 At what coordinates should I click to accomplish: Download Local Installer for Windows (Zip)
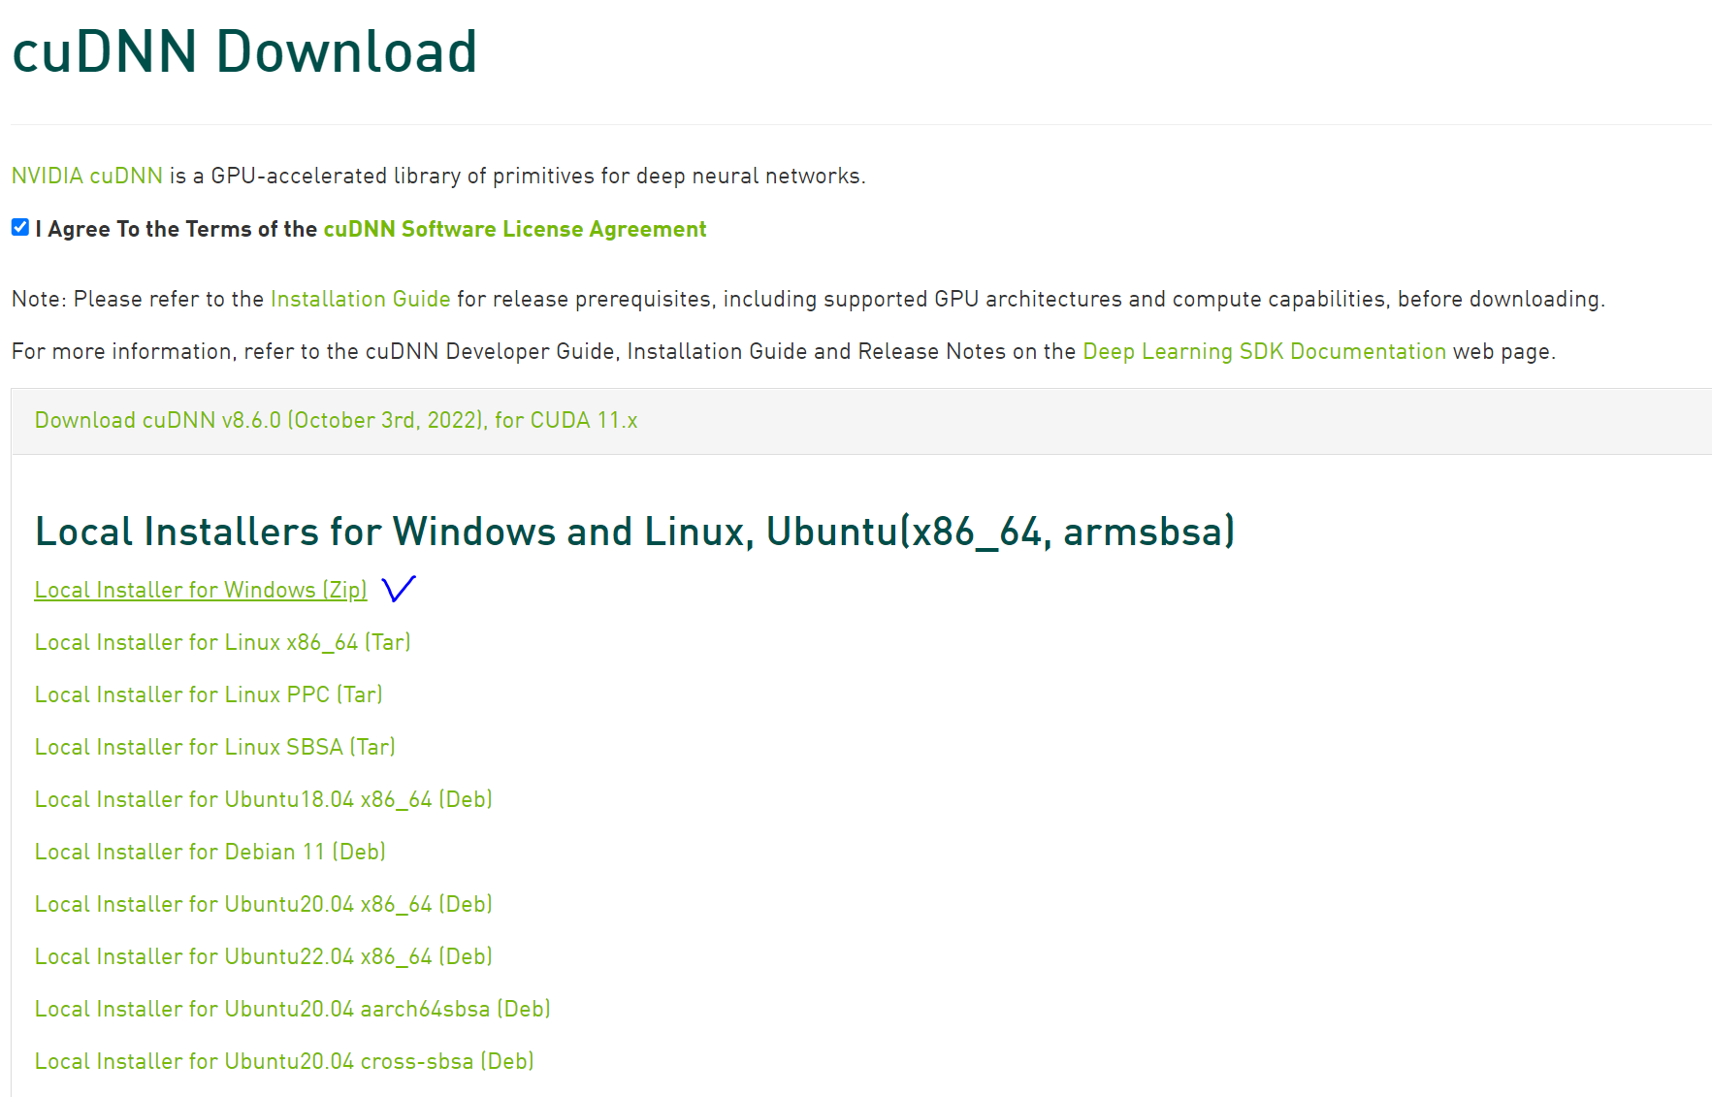[x=201, y=590]
